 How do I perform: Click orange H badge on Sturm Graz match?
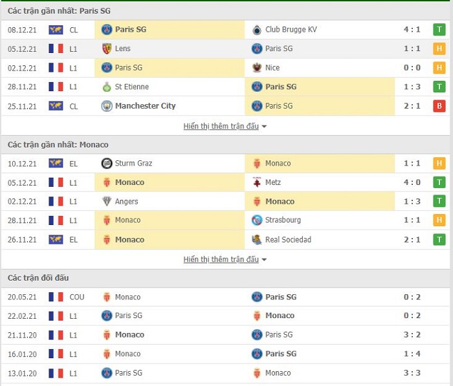[439, 164]
